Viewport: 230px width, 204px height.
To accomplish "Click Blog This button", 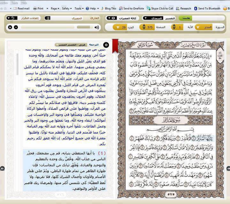I will click(109, 9).
